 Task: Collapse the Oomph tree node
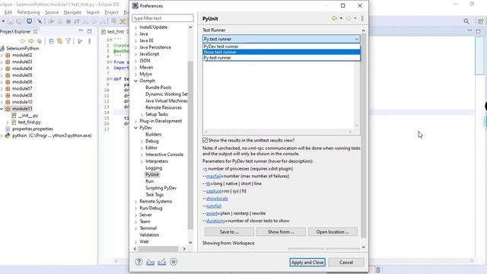135,81
